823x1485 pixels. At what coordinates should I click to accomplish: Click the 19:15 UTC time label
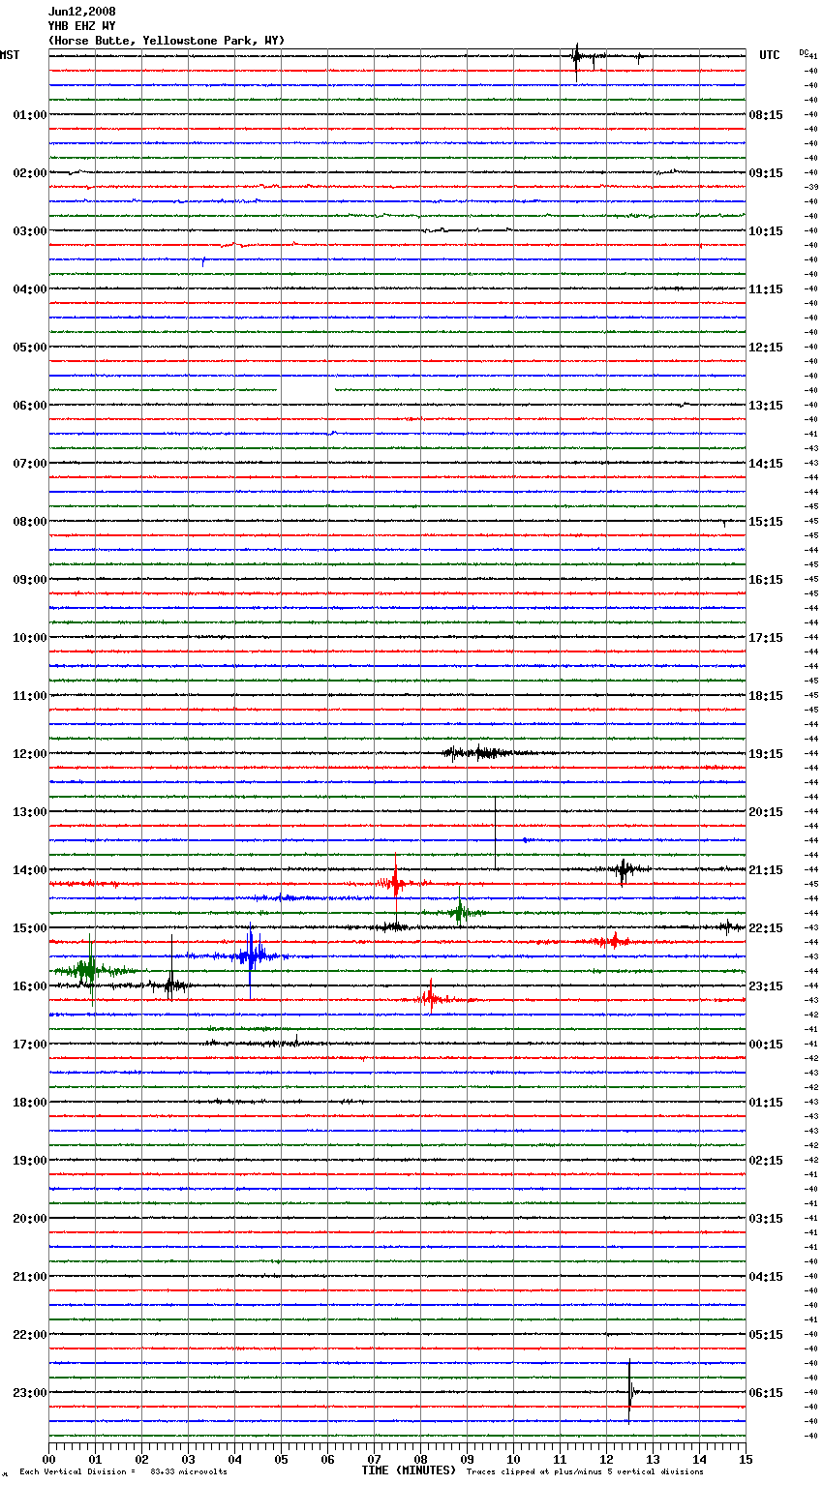pos(766,754)
